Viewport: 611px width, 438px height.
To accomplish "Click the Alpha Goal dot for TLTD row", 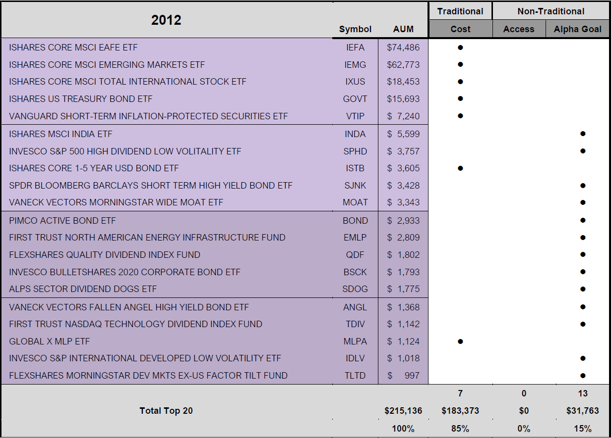I will click(x=583, y=375).
